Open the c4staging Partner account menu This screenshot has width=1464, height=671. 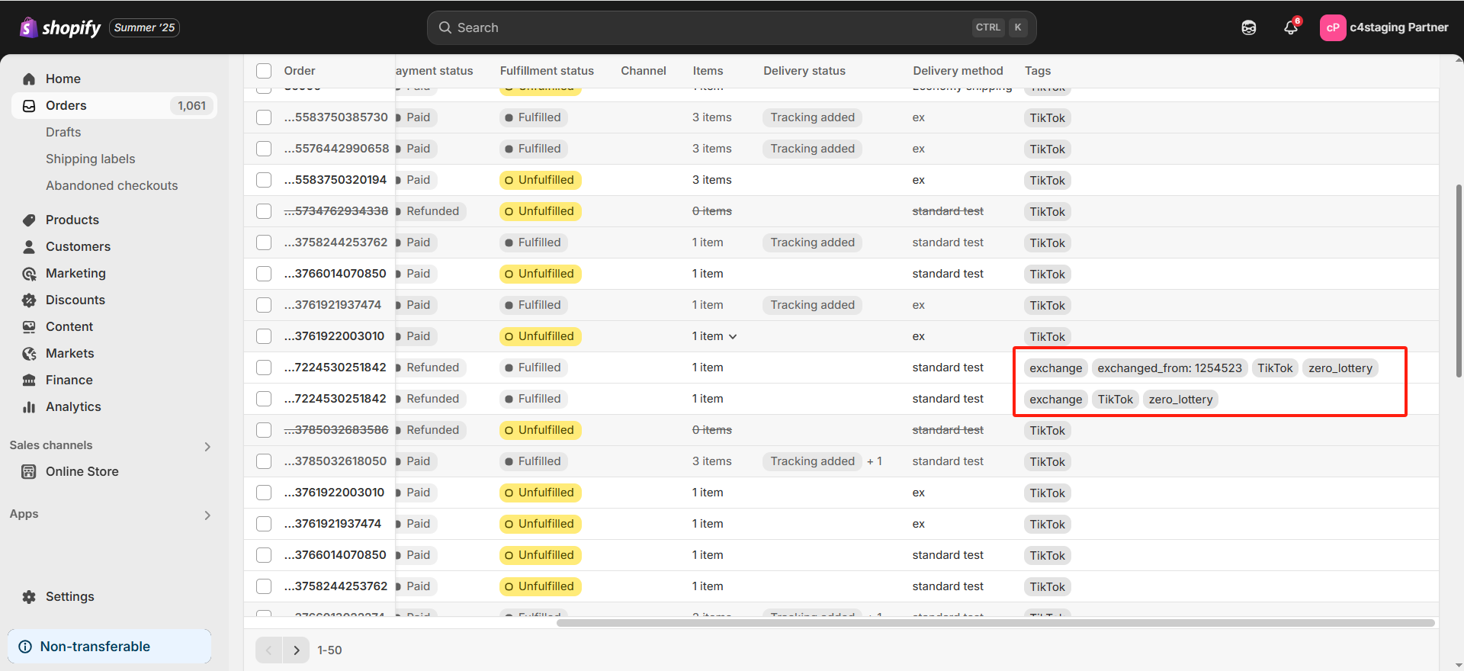[1383, 27]
